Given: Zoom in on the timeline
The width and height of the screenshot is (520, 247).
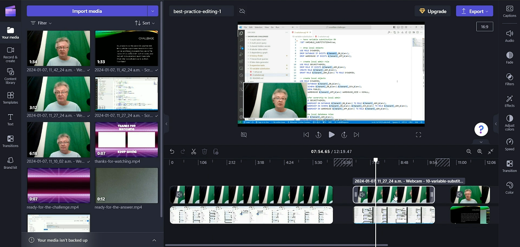Looking at the screenshot, I should (x=479, y=151).
